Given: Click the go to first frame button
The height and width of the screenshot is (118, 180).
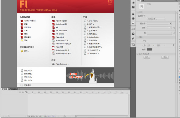Looking at the screenshot, I should click(29, 116).
